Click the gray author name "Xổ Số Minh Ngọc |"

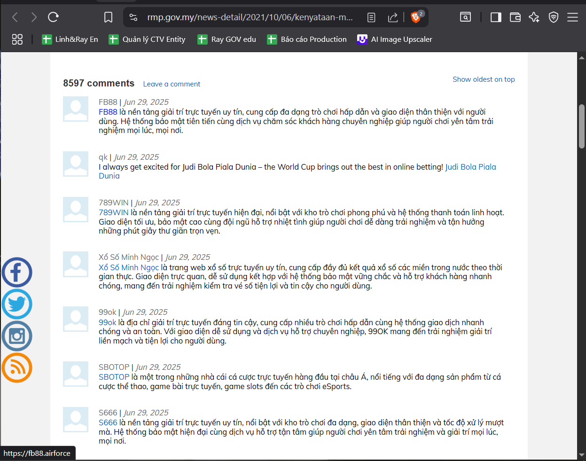pos(131,257)
